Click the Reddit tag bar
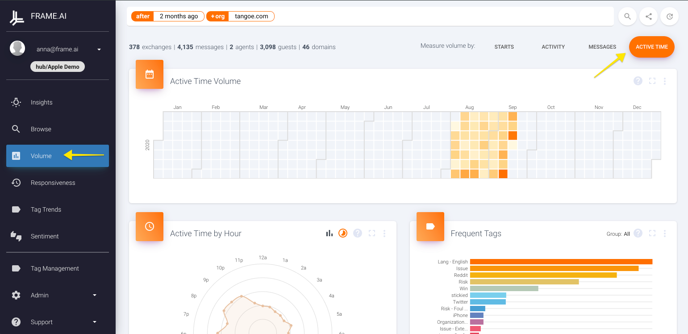The image size is (688, 334). (x=543, y=275)
